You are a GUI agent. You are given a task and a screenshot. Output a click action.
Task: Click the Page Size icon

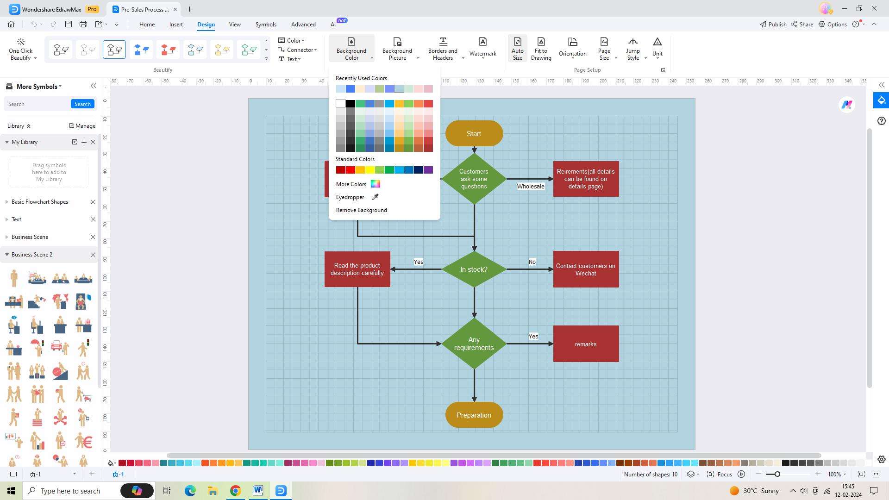click(604, 42)
